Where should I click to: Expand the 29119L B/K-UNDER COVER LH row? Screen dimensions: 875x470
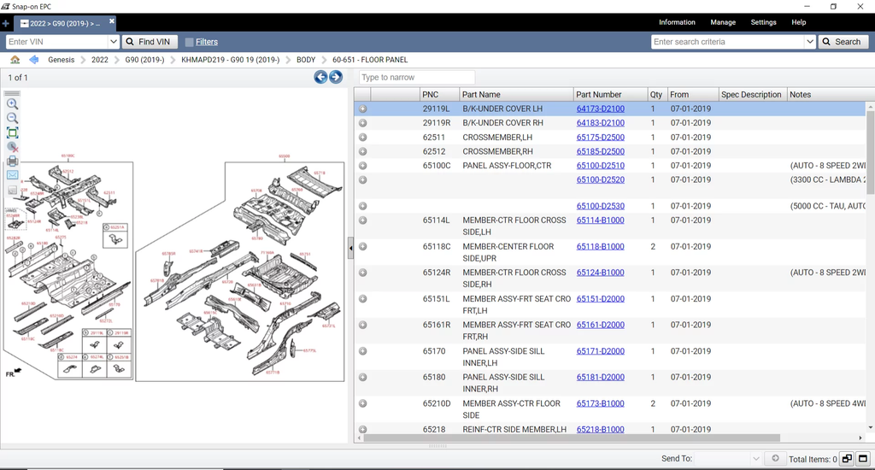tap(363, 109)
